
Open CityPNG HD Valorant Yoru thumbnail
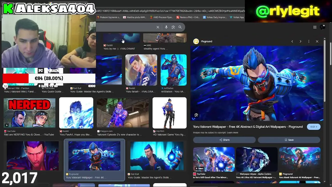(x=169, y=113)
